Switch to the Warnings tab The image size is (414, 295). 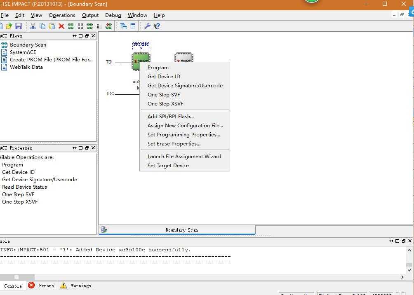(81, 286)
